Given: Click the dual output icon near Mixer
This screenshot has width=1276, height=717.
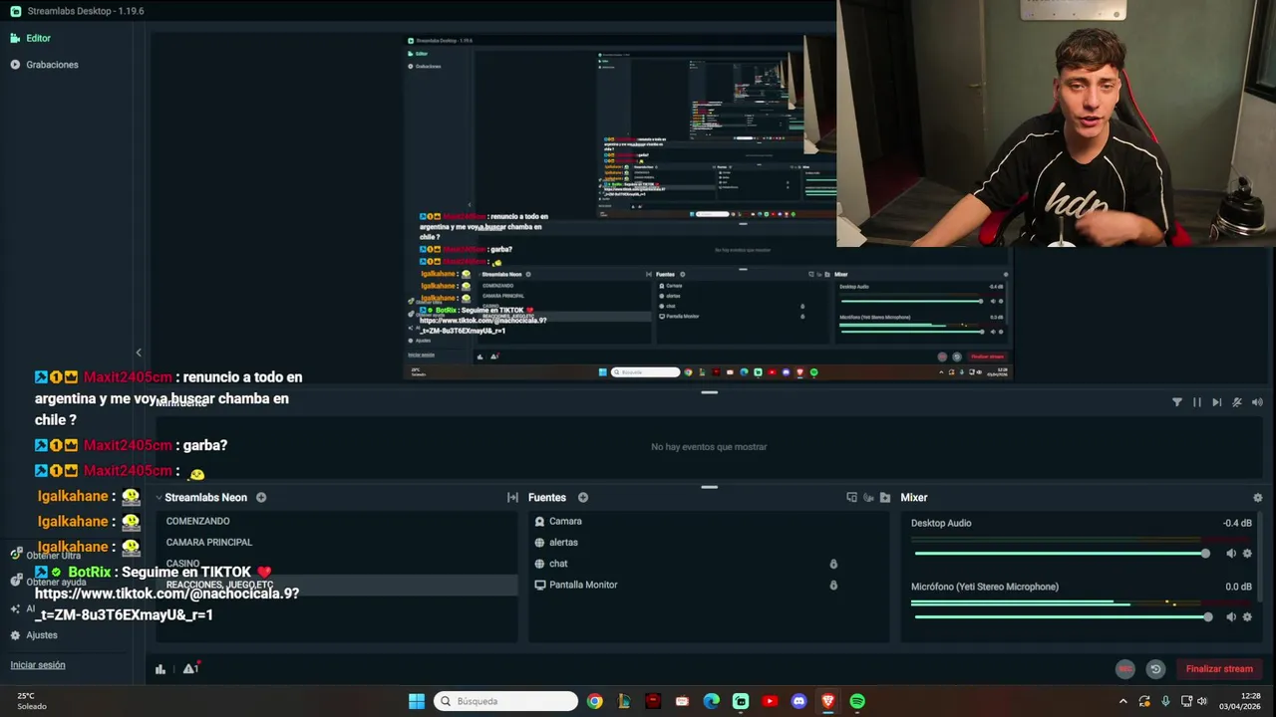Looking at the screenshot, I should click(x=851, y=498).
